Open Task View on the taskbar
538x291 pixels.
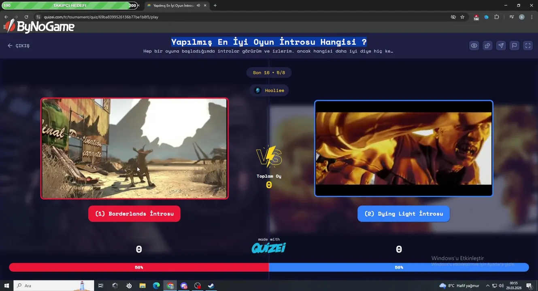coord(101,286)
